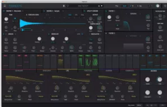Select previous modulator type arrow
This screenshot has height=107, width=167.
[x=90, y=34]
